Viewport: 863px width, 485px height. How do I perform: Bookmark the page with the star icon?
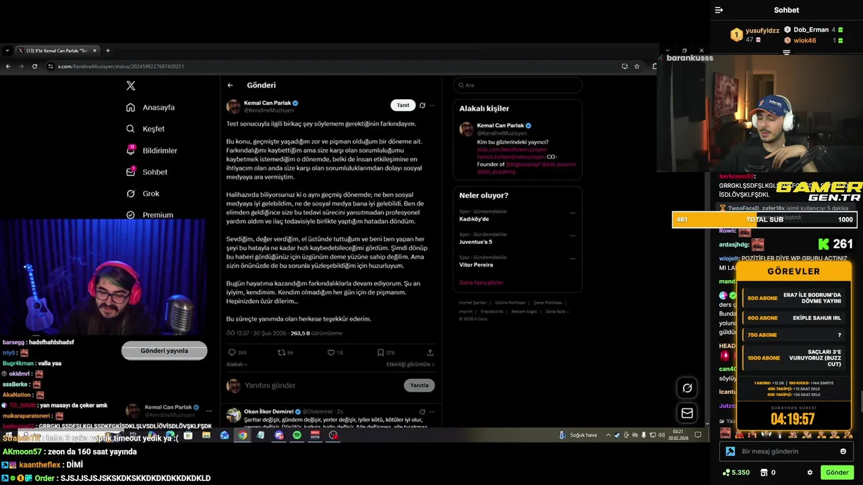636,66
